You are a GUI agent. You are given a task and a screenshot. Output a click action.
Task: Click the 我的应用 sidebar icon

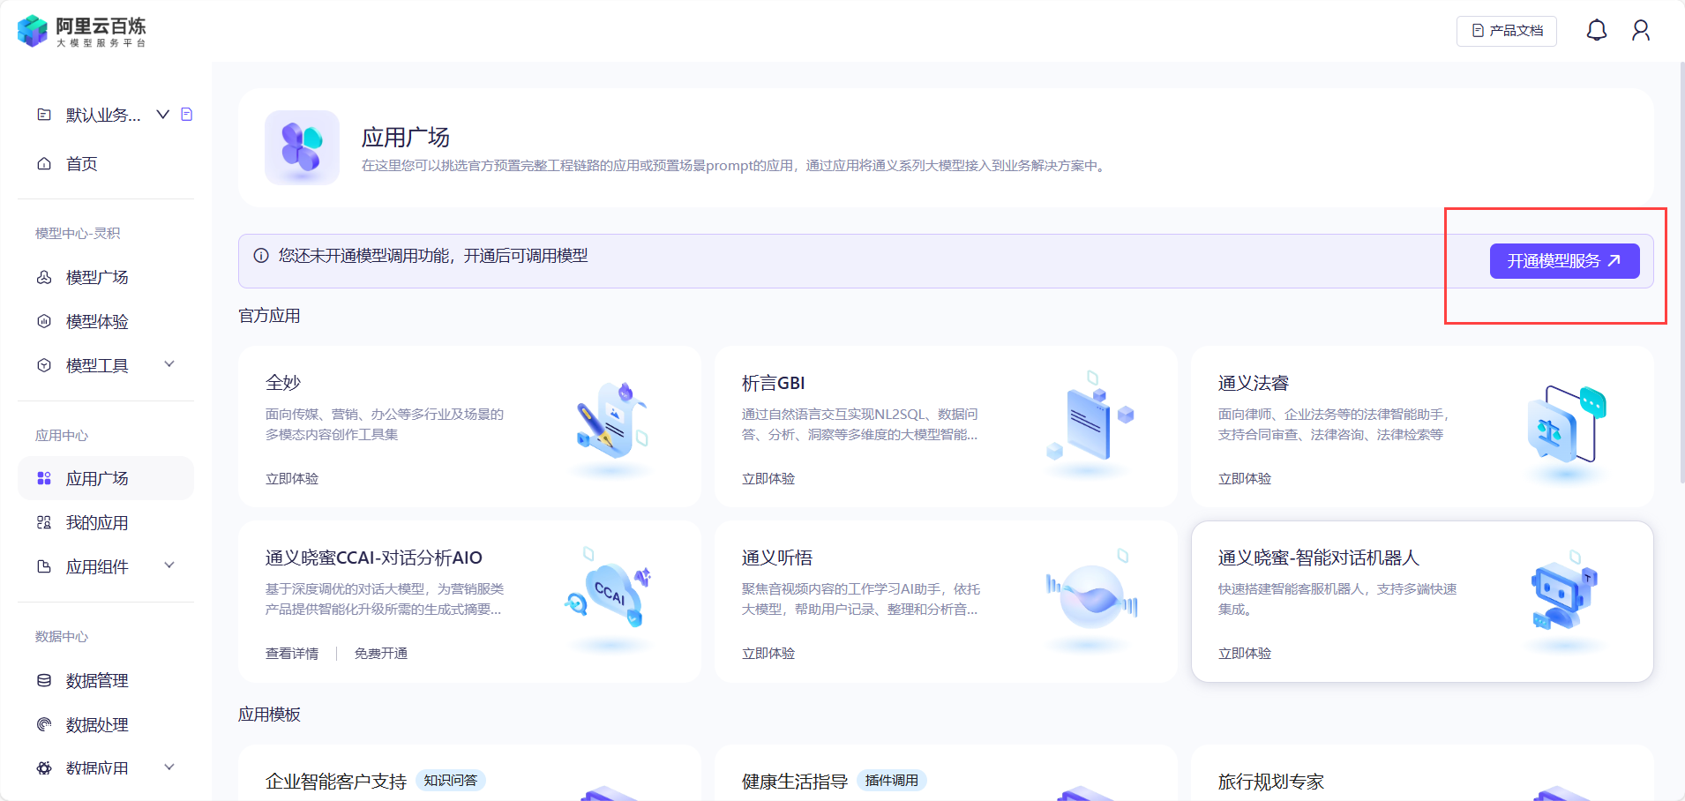[x=44, y=522]
